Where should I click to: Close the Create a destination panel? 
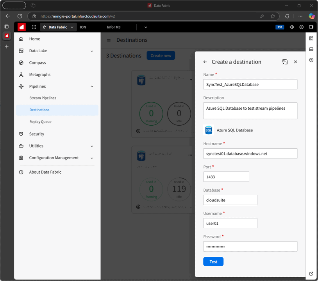(x=295, y=62)
